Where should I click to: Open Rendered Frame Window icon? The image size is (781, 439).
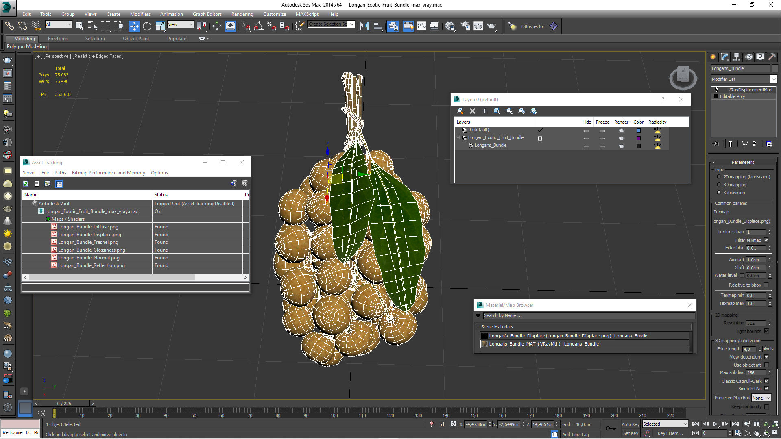[478, 26]
